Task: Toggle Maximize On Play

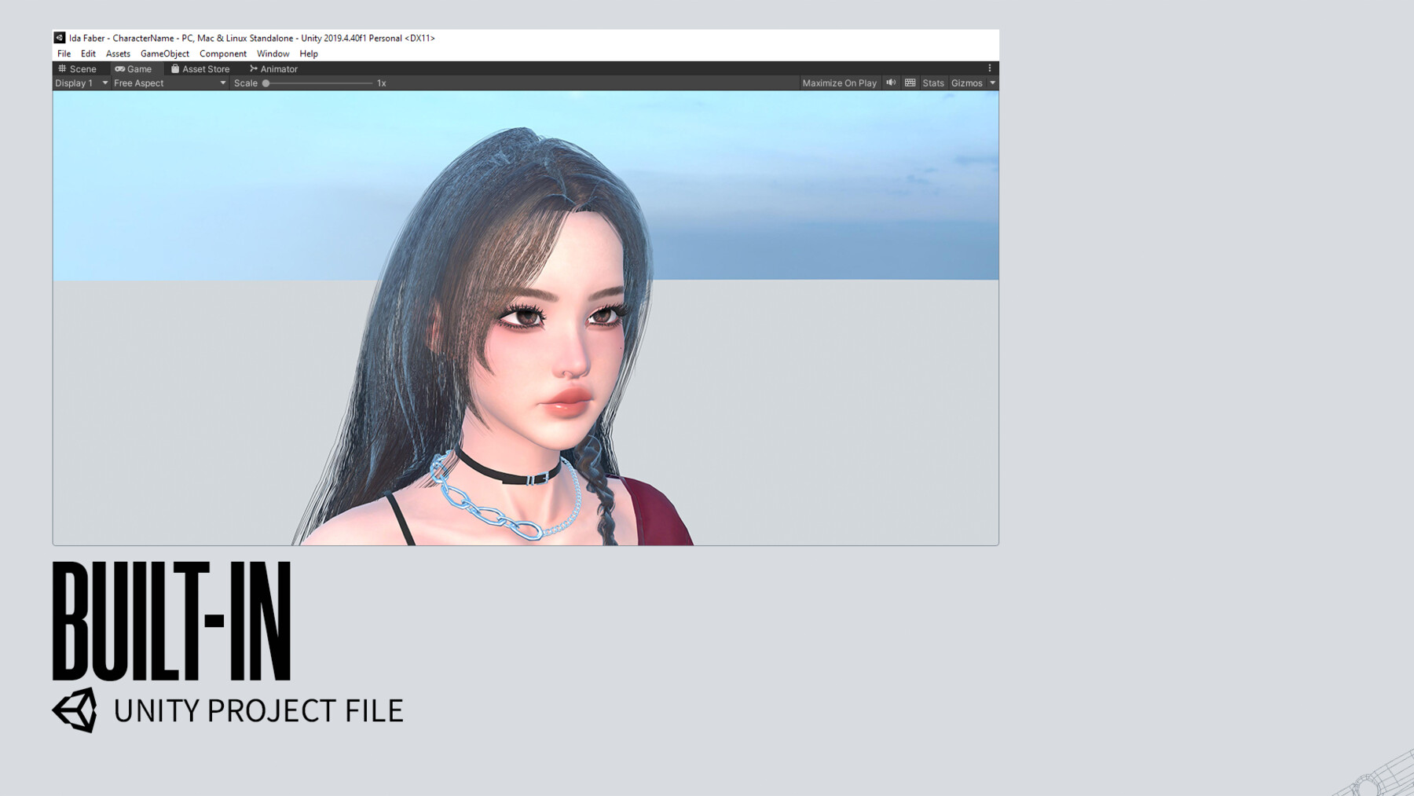Action: point(839,83)
